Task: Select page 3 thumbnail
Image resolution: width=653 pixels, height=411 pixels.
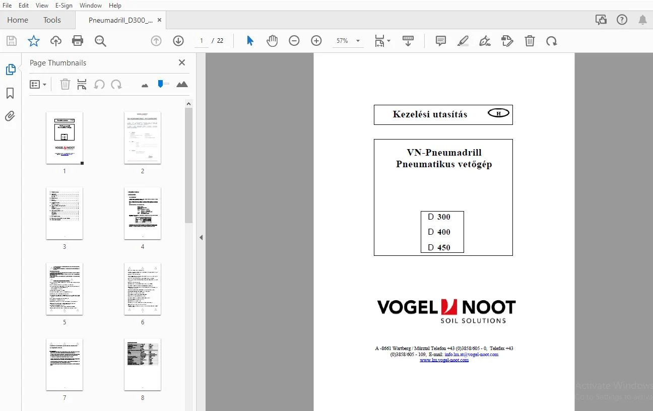Action: click(x=64, y=214)
